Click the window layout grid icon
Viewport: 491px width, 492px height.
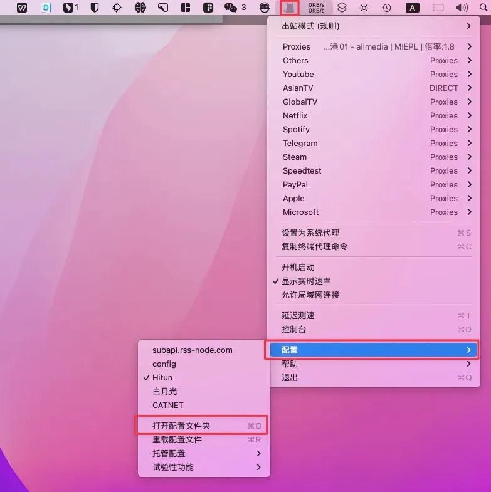pyautogui.click(x=186, y=8)
